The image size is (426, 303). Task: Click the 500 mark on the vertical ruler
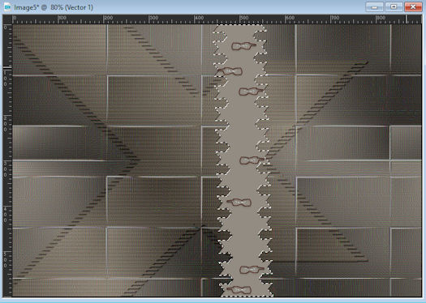click(x=5, y=260)
